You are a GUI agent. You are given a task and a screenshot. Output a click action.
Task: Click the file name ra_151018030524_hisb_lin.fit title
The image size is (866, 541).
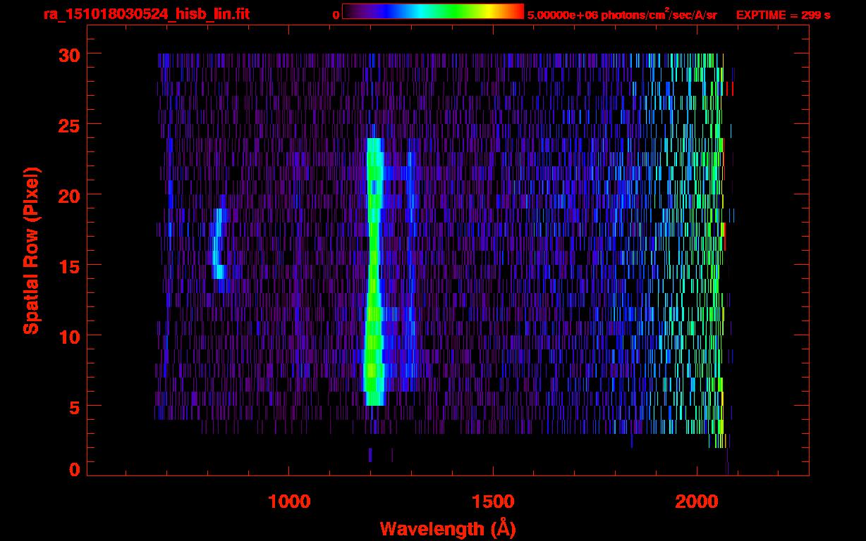[146, 14]
